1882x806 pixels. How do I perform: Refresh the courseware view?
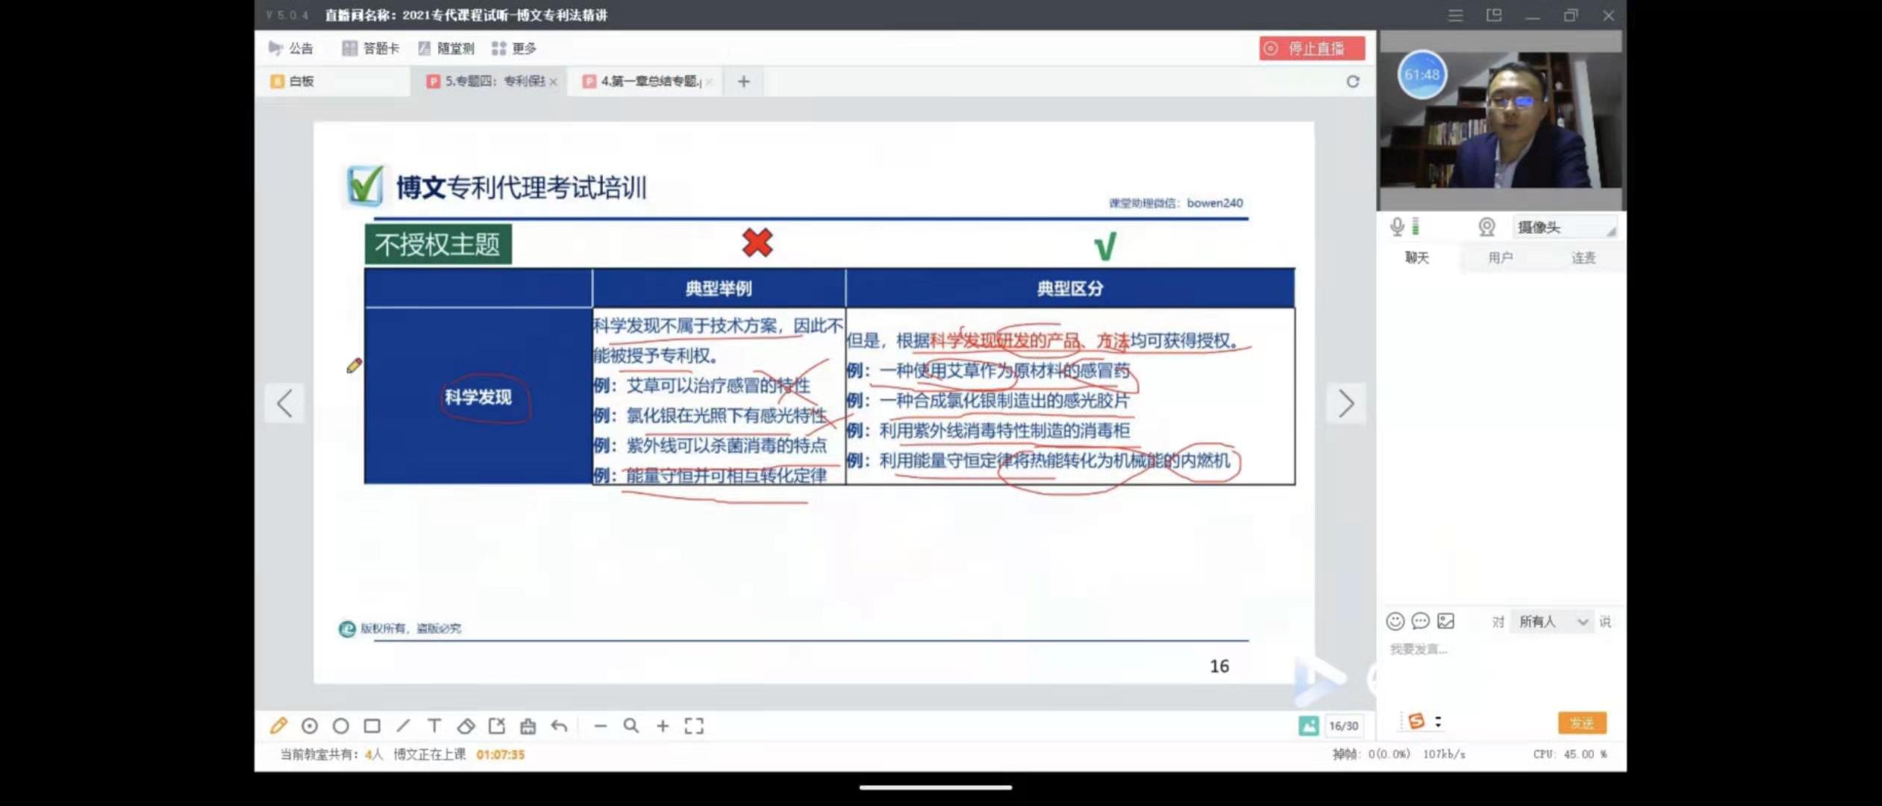(x=1352, y=81)
